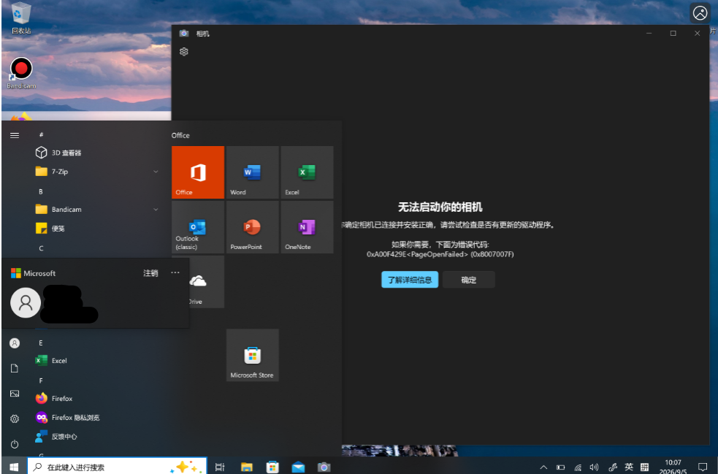Click the network icon in system tray
Viewport: 718px width, 474px height.
click(x=578, y=467)
